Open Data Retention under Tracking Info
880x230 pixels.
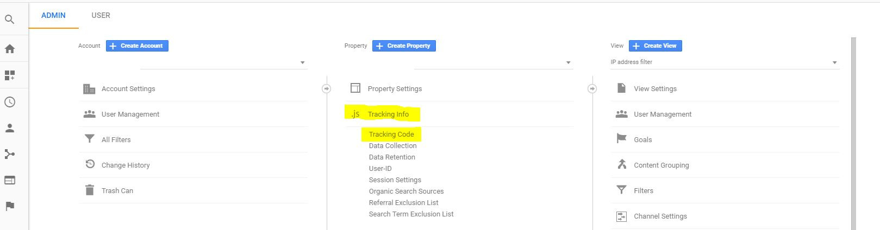tap(392, 157)
